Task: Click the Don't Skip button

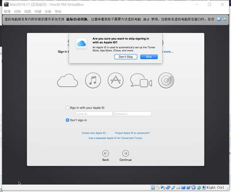Action: (x=125, y=57)
